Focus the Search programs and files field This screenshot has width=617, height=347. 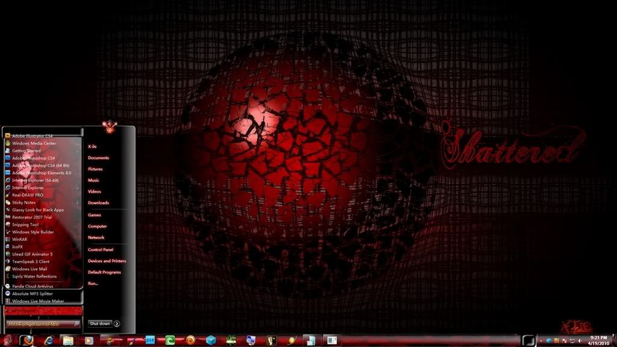pyautogui.click(x=43, y=324)
